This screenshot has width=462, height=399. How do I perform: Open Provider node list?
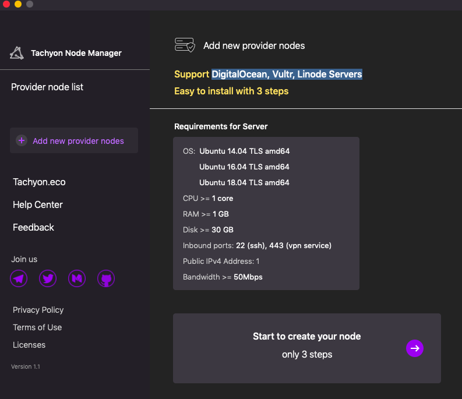pos(47,87)
